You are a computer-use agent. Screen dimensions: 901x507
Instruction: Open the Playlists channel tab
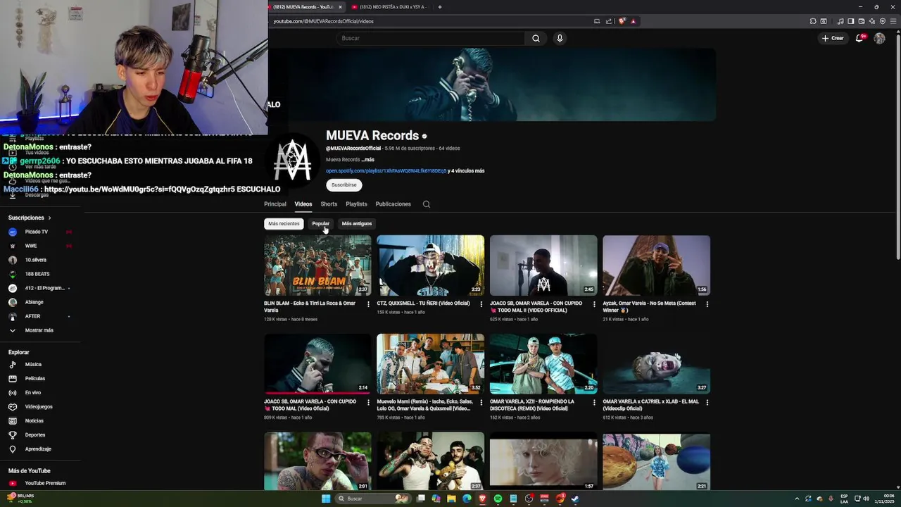(x=356, y=204)
